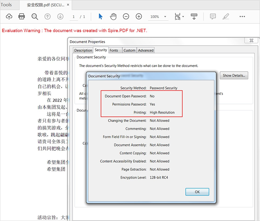260x221 pixels.
Task: Click the High Resolution printing value
Action: (x=162, y=113)
